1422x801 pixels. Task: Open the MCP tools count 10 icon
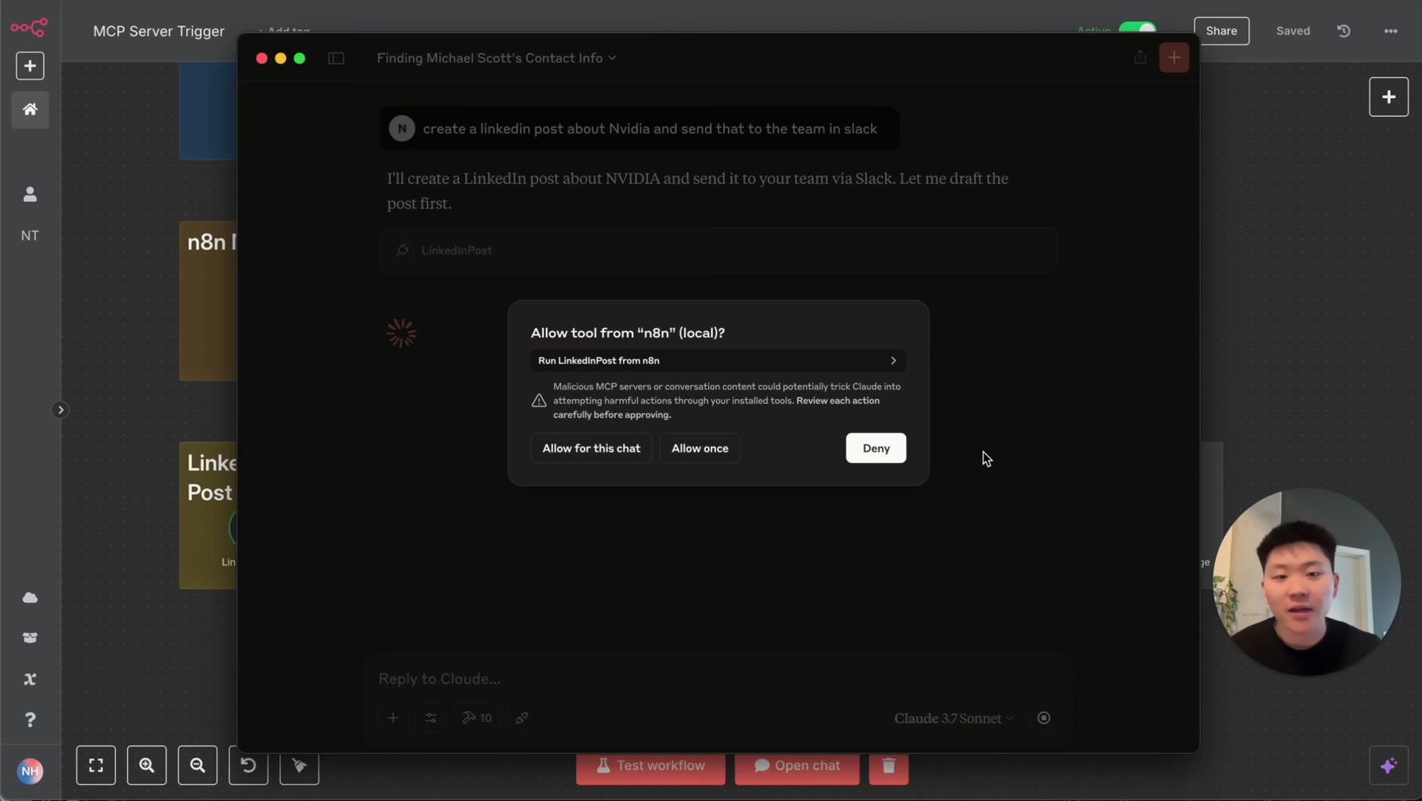(x=477, y=718)
